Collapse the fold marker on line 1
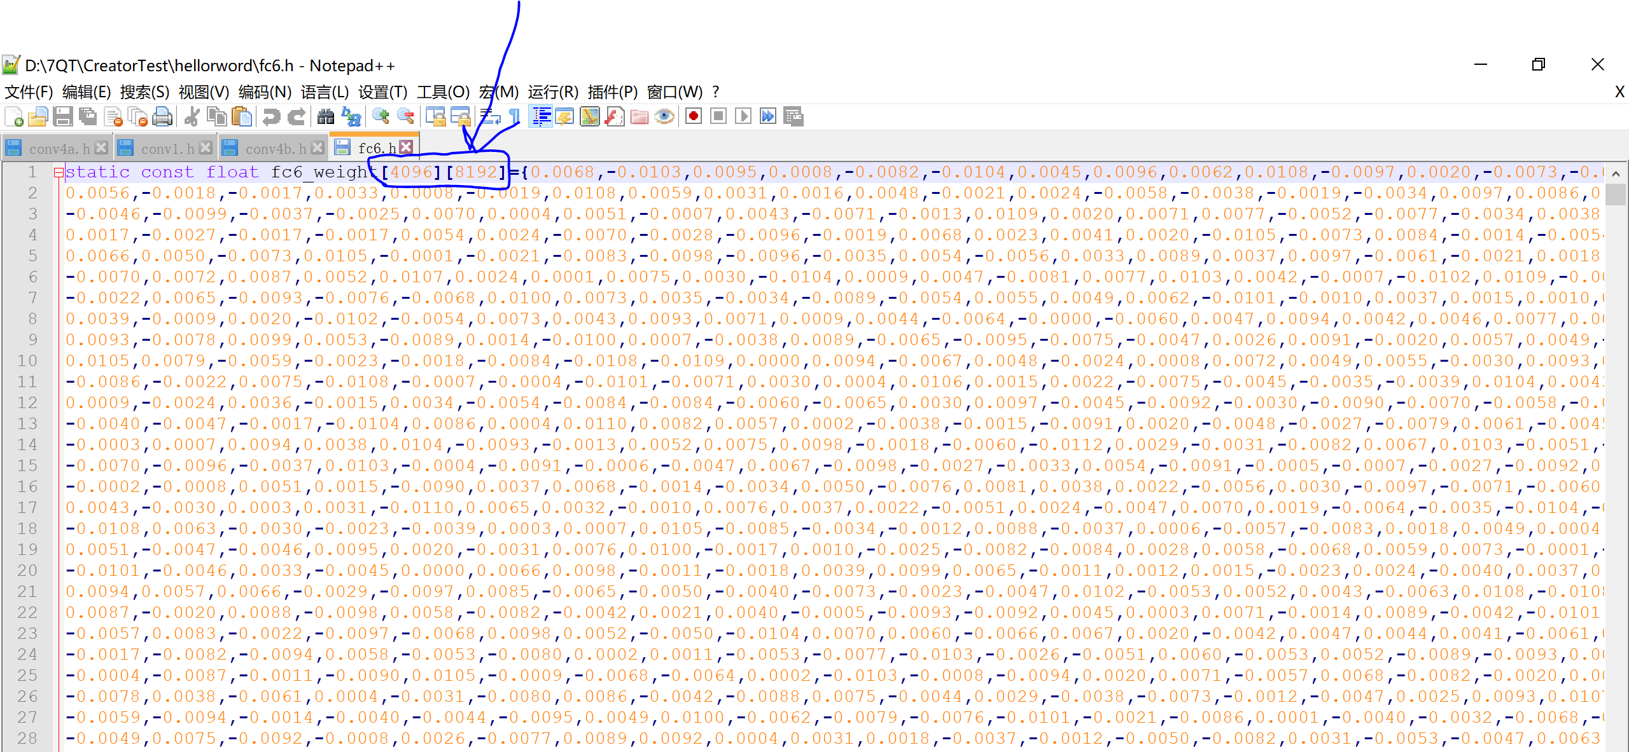 [x=59, y=172]
